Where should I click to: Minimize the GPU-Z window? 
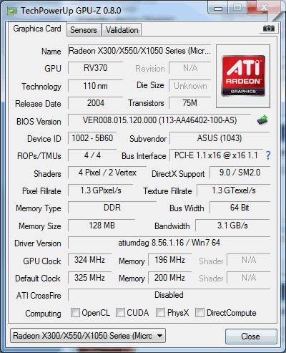[218, 8]
